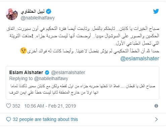The width and height of the screenshot is (166, 130).
Task: Open the tweet info icon
Action: (156, 106)
